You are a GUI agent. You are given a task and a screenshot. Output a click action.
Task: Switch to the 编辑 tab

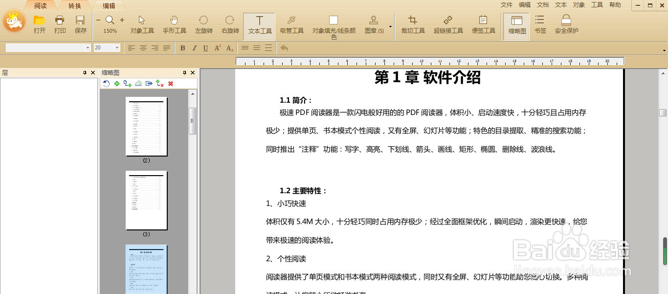click(x=109, y=6)
